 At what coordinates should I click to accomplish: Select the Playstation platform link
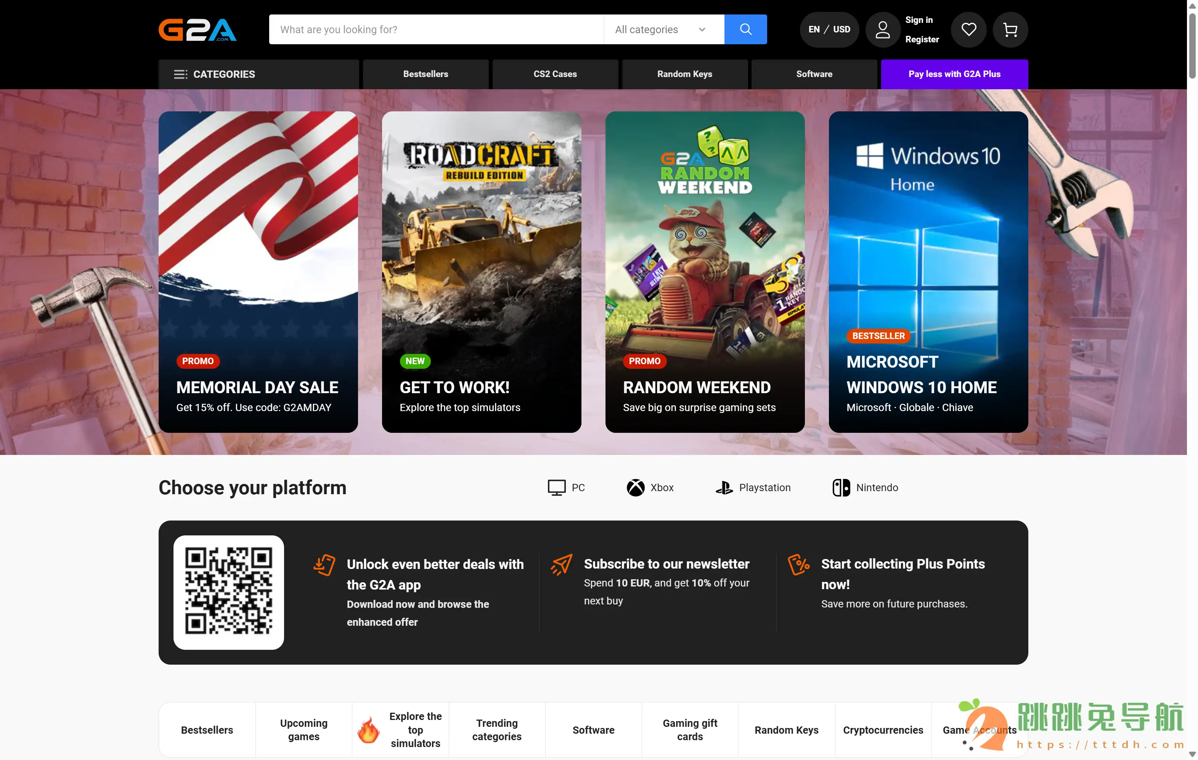tap(753, 488)
